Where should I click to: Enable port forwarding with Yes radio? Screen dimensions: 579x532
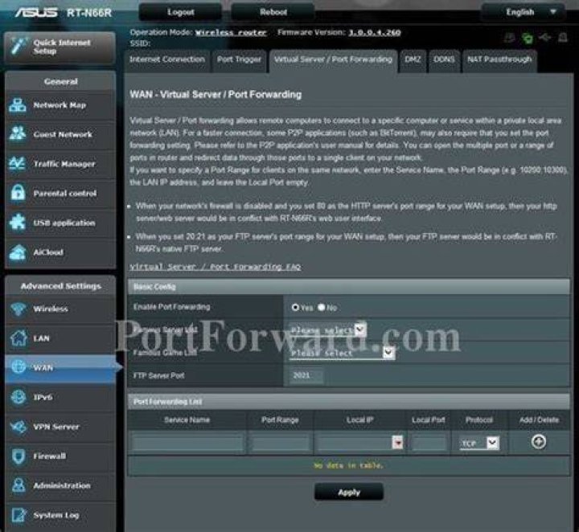coord(295,307)
